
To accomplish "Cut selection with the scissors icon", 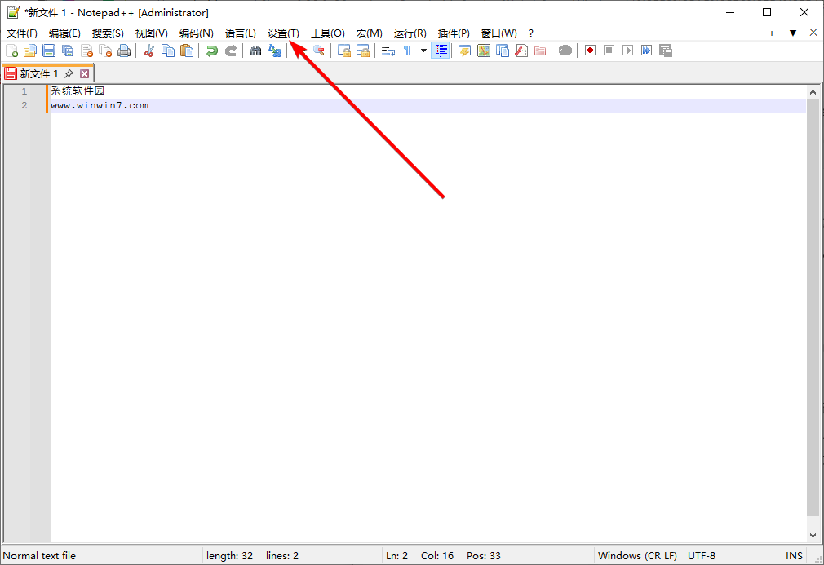I will [x=149, y=51].
